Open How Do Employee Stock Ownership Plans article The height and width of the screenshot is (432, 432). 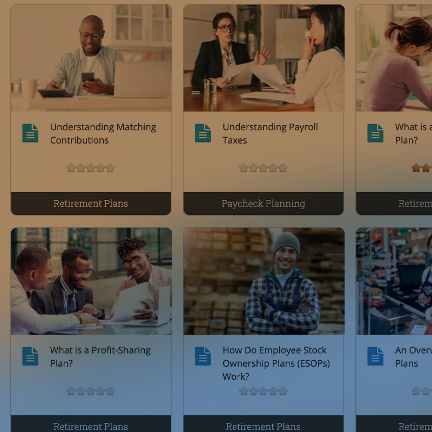[276, 363]
